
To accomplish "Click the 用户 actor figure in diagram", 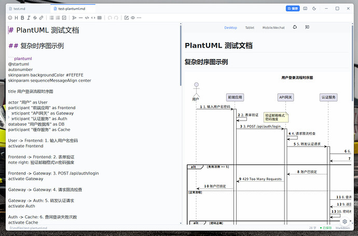I will (196, 92).
